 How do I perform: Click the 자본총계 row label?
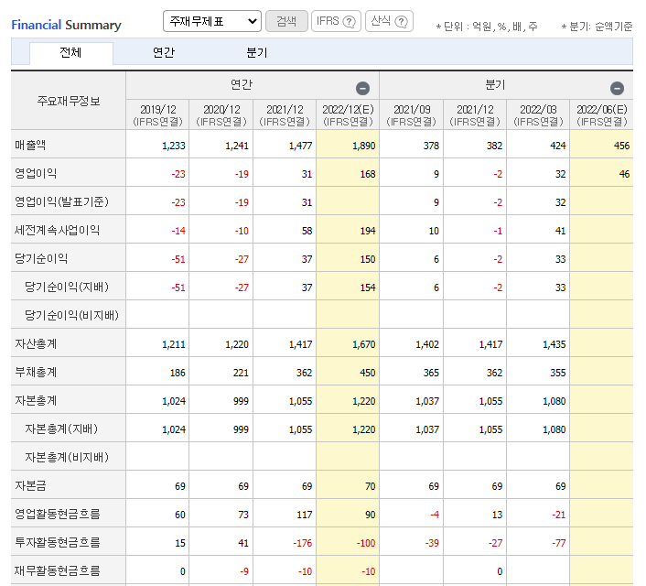click(x=36, y=401)
